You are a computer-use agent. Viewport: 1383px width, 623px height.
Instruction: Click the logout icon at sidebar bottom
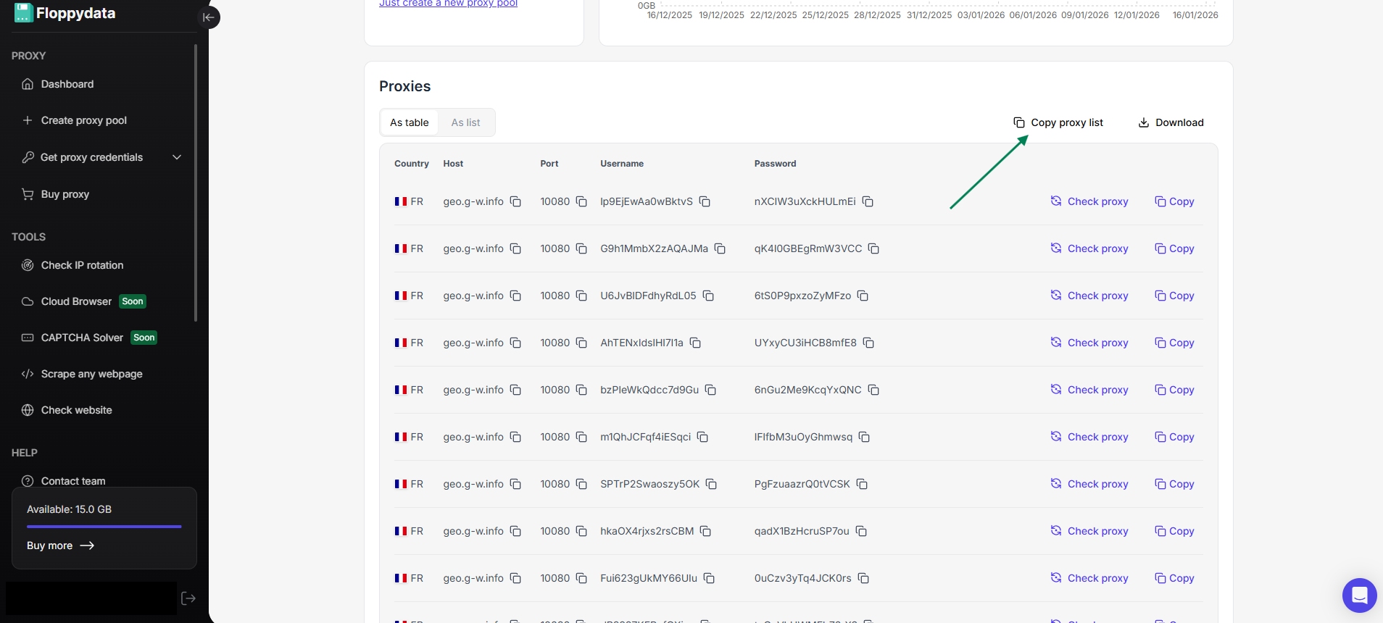pyautogui.click(x=188, y=598)
